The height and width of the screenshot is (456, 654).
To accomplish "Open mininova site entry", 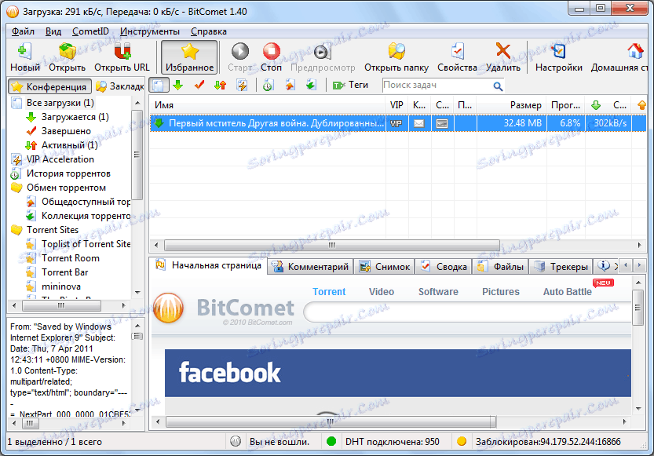I will [61, 286].
